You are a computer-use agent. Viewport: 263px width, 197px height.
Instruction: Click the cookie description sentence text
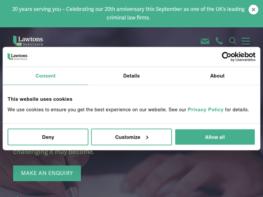[95, 110]
